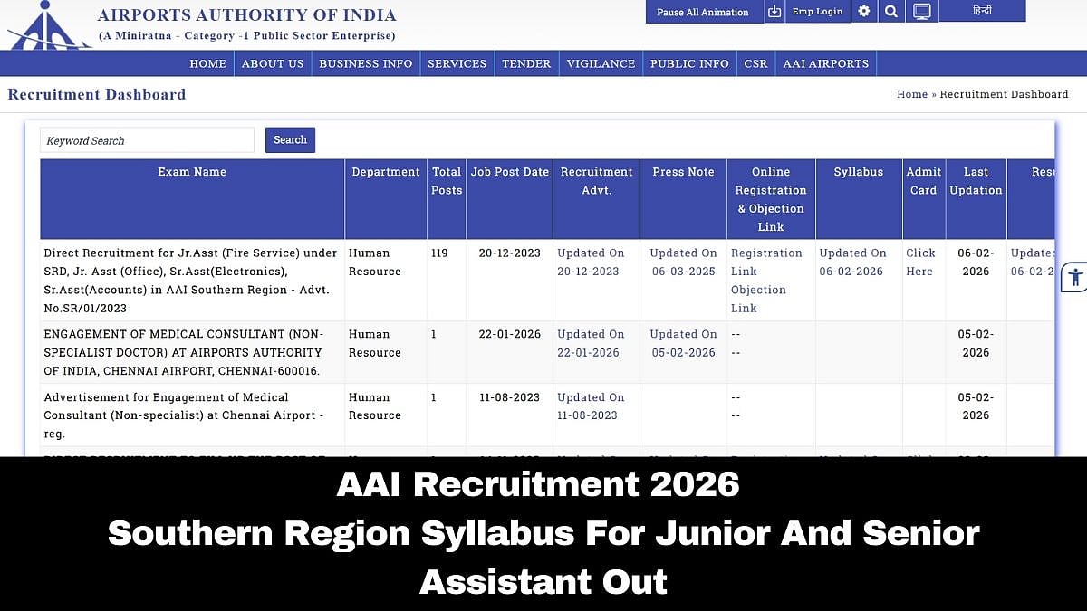
Task: Select the TENDER menu item
Action: click(526, 63)
